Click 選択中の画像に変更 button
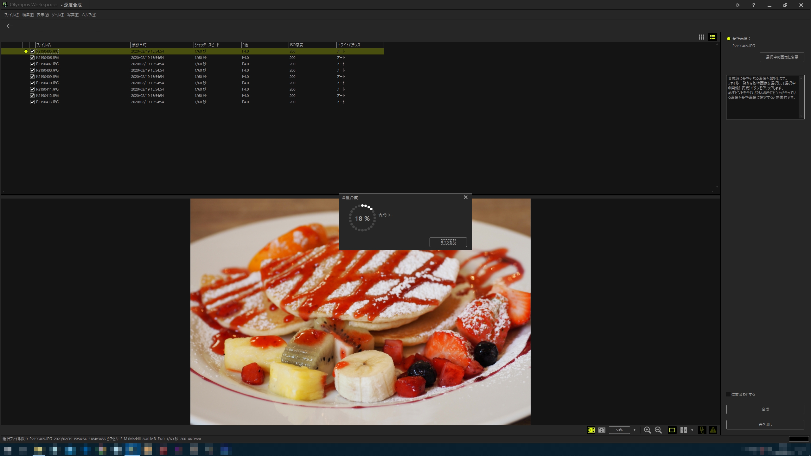 pos(782,57)
